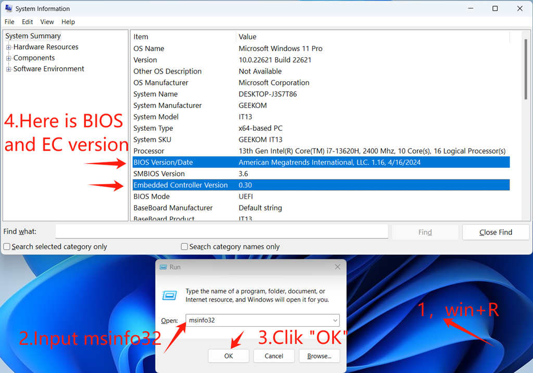Enable Search category names only
This screenshot has height=373, width=533.
coord(184,246)
